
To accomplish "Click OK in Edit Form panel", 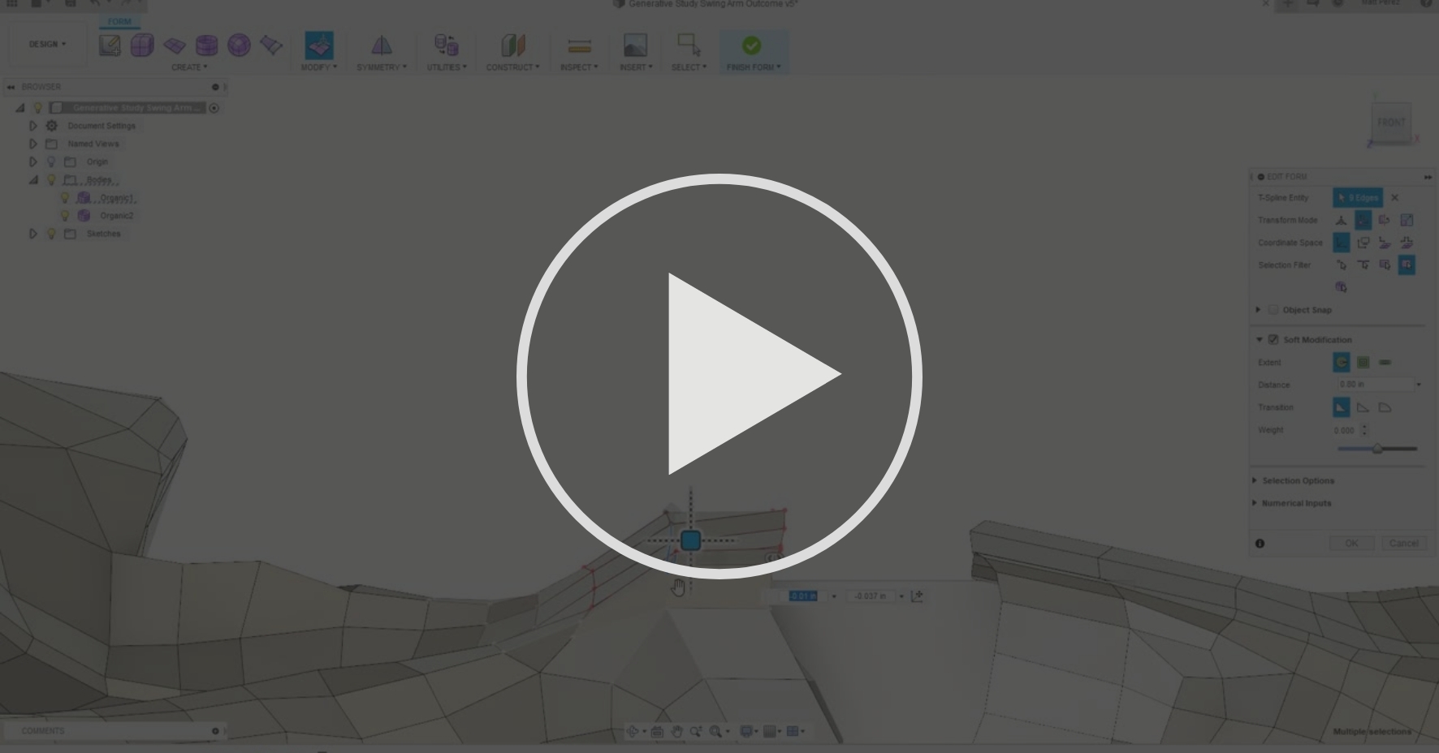I will [1352, 544].
